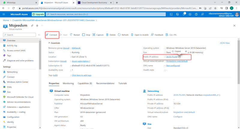Open portal settings gear
The width and height of the screenshot is (240, 129).
click(x=190, y=14)
